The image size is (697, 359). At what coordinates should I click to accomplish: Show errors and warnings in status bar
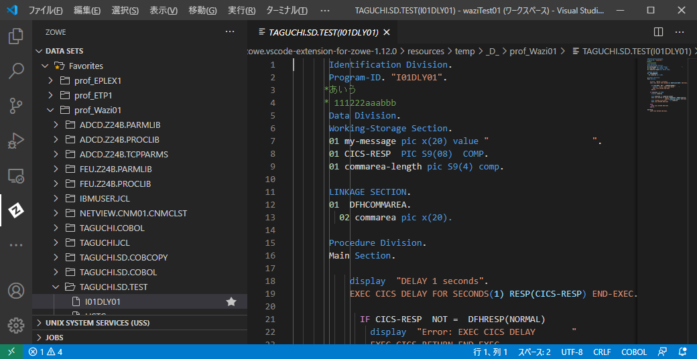[x=46, y=352]
